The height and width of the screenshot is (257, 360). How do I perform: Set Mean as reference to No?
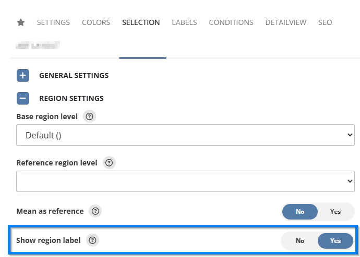[x=300, y=212]
